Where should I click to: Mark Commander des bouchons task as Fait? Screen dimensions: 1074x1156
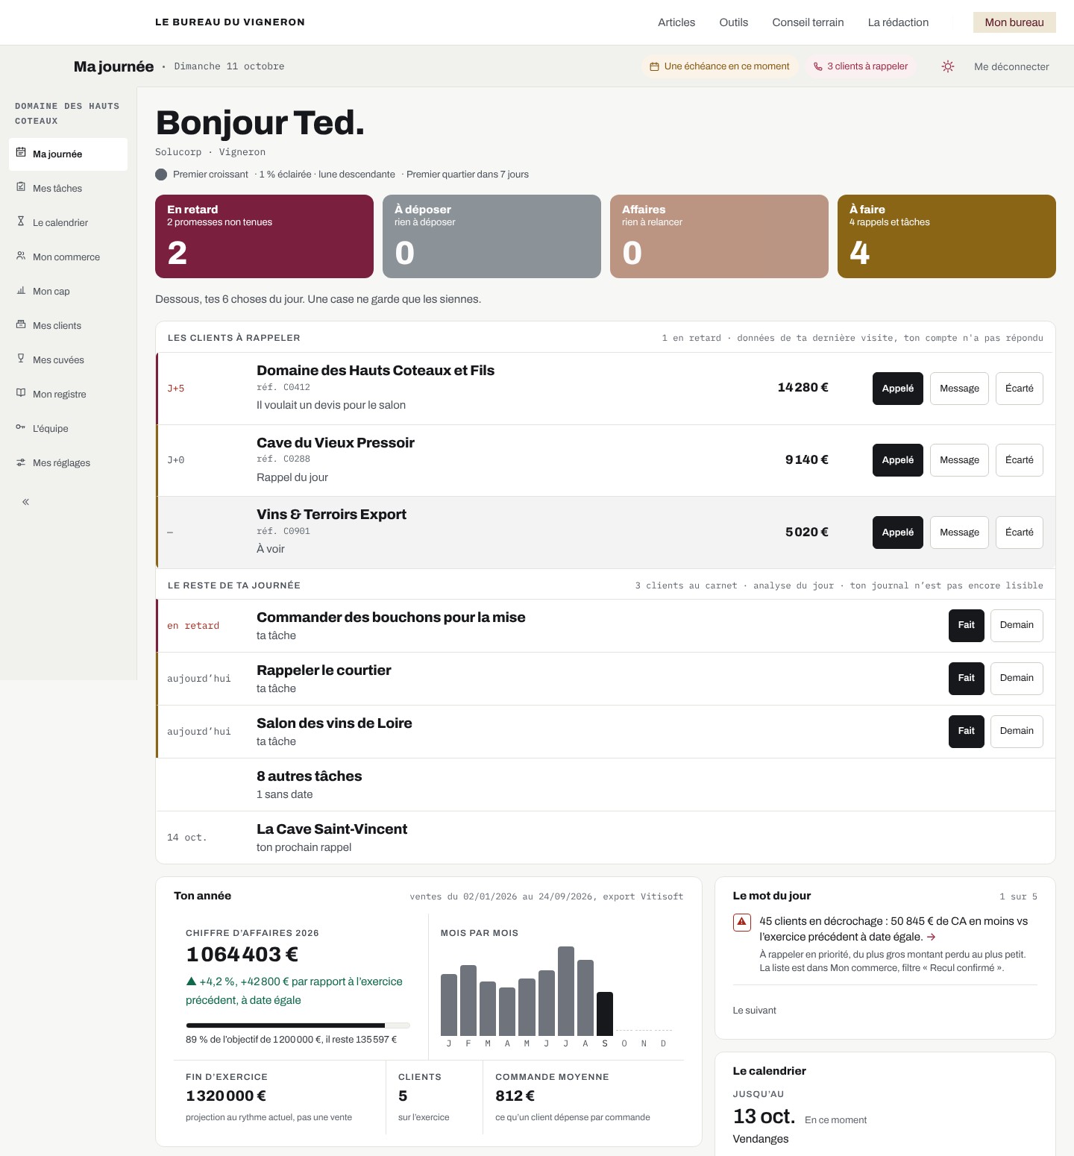967,625
